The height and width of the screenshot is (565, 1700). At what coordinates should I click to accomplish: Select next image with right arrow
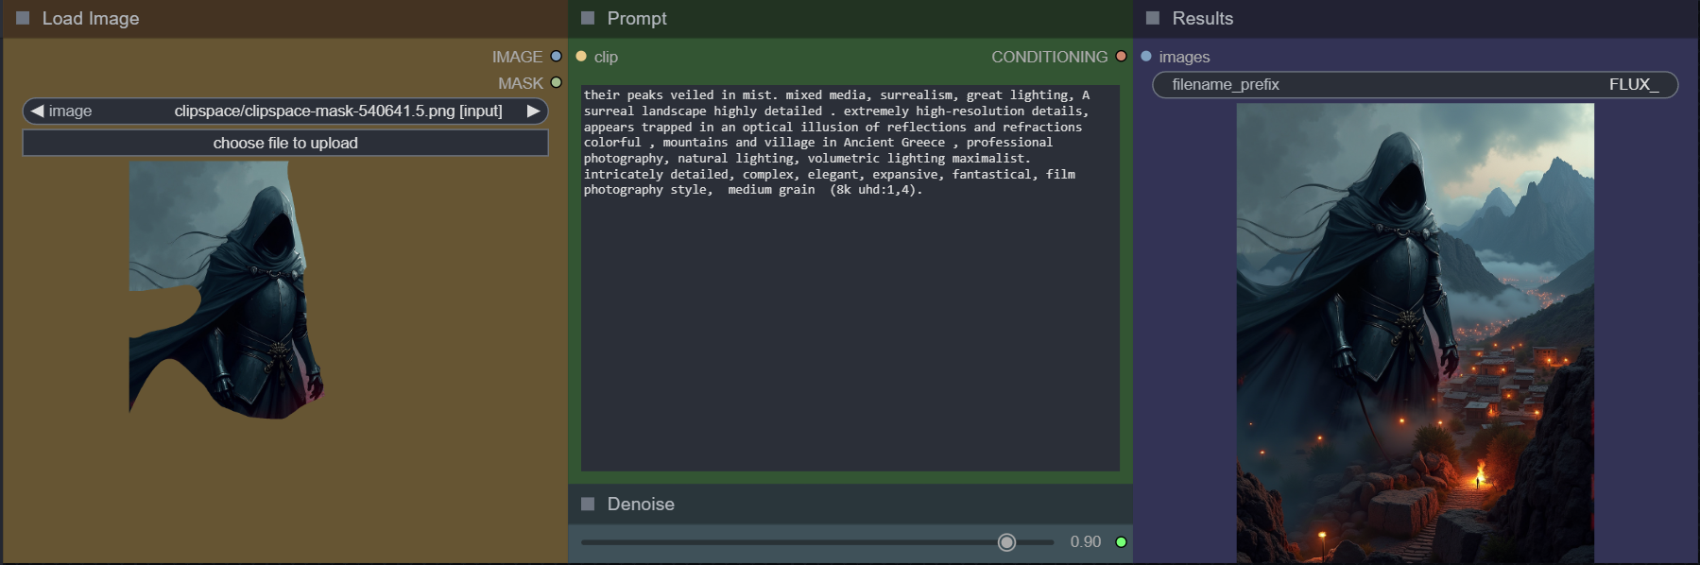[x=533, y=111]
